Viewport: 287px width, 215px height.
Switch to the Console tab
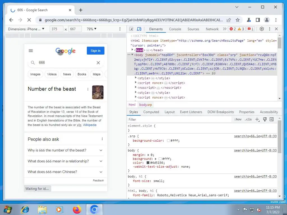tap(175, 29)
